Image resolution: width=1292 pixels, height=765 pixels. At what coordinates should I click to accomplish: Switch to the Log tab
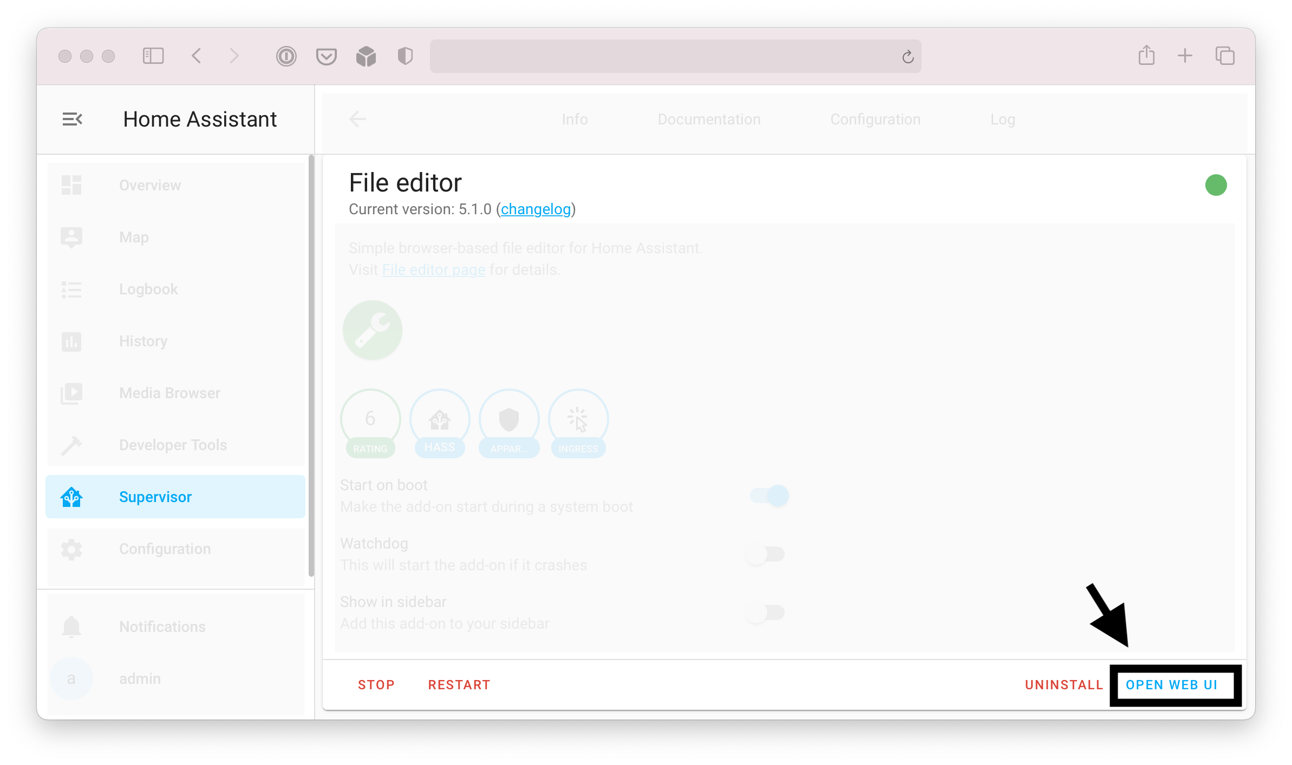coord(1002,119)
